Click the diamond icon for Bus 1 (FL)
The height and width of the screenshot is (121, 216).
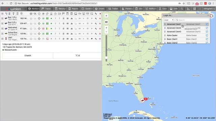[39, 18]
